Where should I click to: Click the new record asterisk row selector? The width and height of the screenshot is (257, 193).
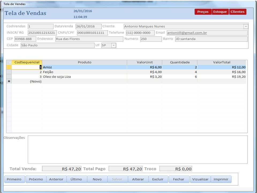(9, 81)
